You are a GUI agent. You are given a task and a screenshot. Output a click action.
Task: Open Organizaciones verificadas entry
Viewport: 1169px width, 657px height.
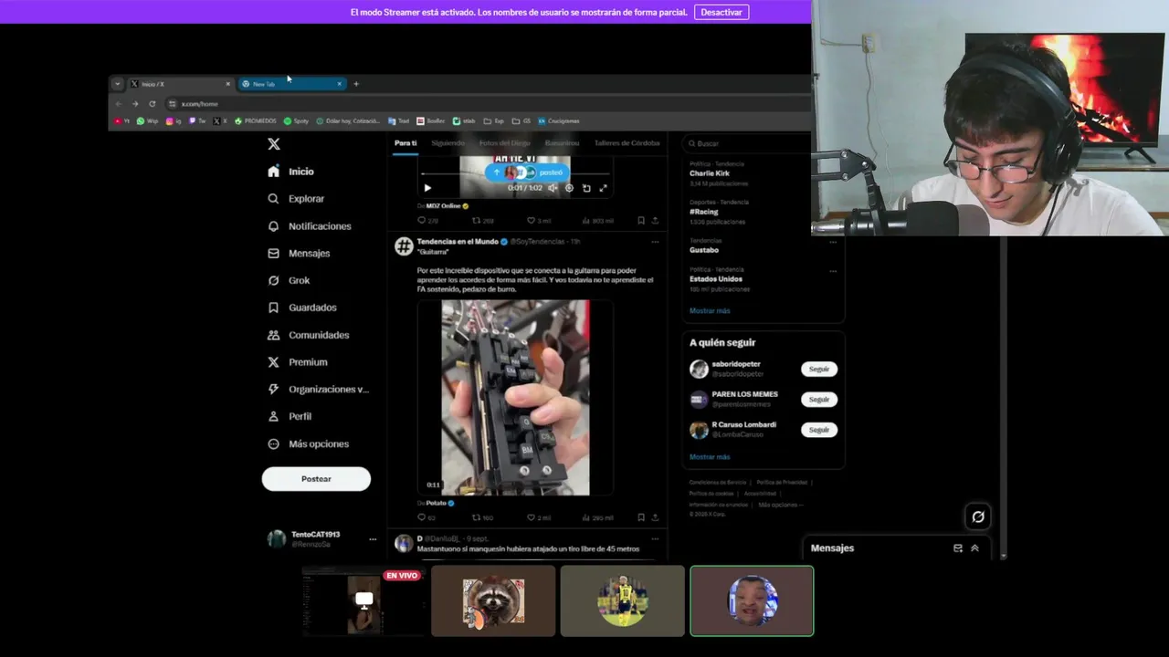(x=318, y=390)
